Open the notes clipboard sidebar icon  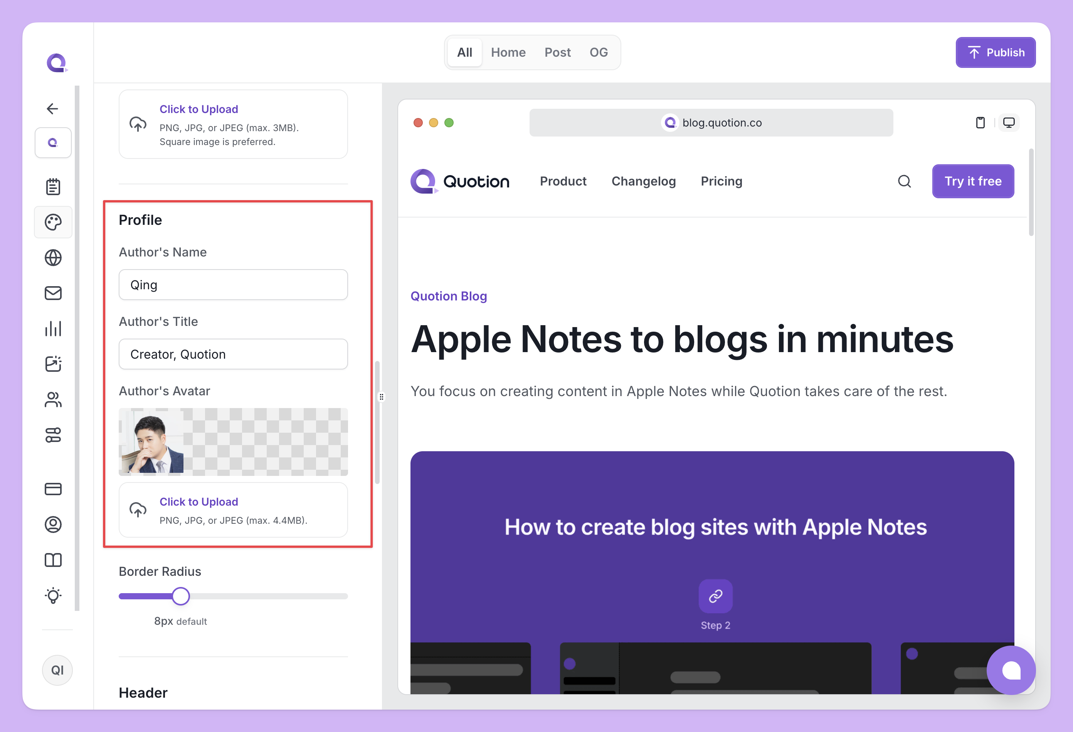pyautogui.click(x=53, y=187)
